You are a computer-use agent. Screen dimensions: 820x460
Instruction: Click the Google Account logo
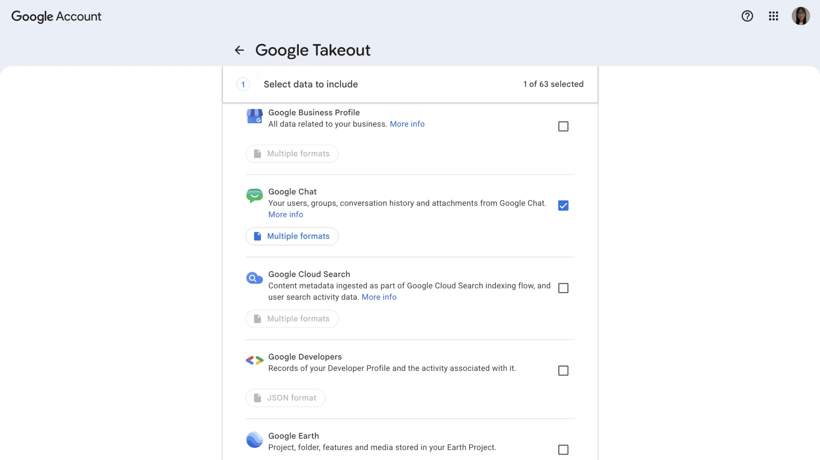pos(56,16)
